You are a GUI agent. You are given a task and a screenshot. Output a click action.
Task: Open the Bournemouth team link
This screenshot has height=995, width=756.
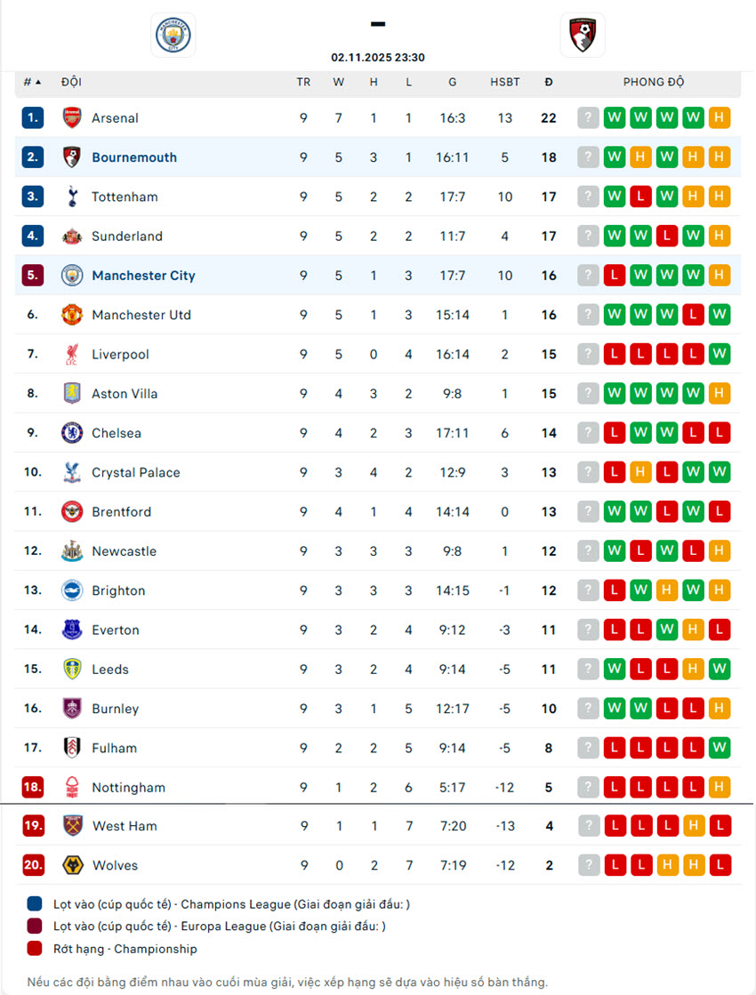(134, 157)
